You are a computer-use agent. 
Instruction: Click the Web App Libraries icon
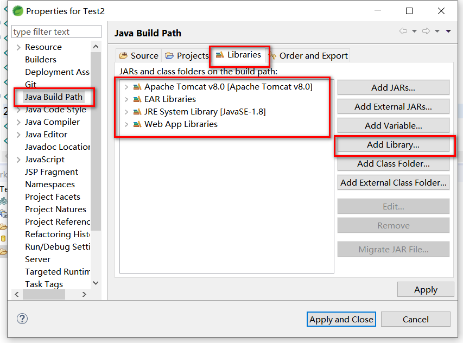(137, 124)
